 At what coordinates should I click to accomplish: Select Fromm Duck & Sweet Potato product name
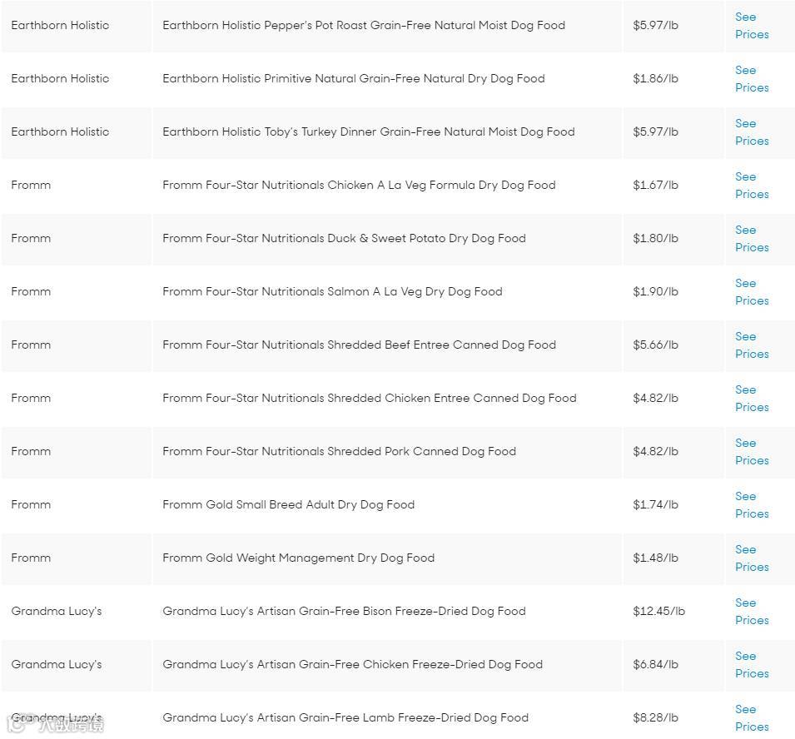[344, 238]
